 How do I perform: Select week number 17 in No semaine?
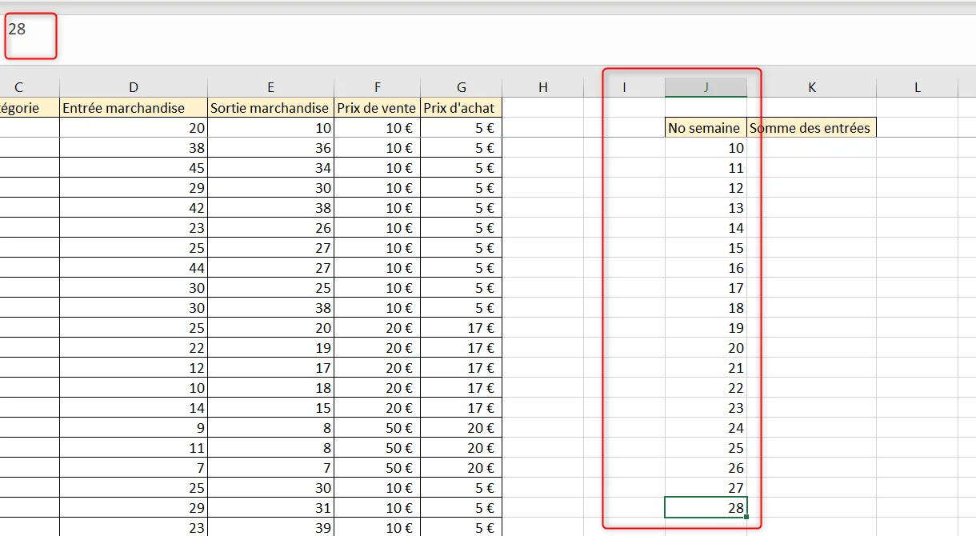point(706,288)
